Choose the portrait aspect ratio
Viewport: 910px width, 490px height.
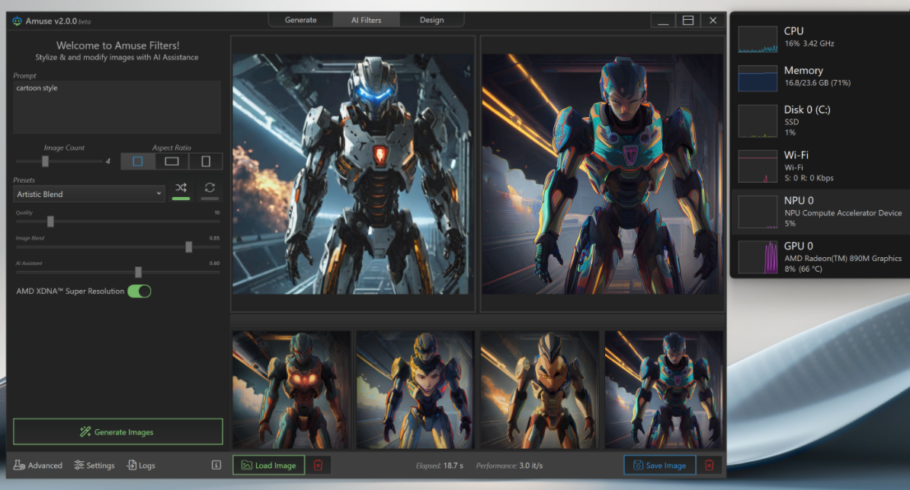(x=206, y=161)
